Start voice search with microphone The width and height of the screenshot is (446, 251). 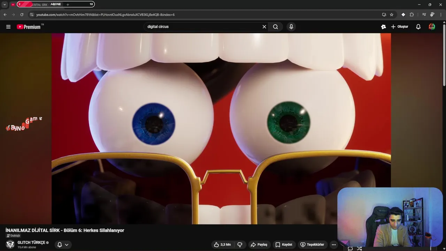(x=291, y=26)
